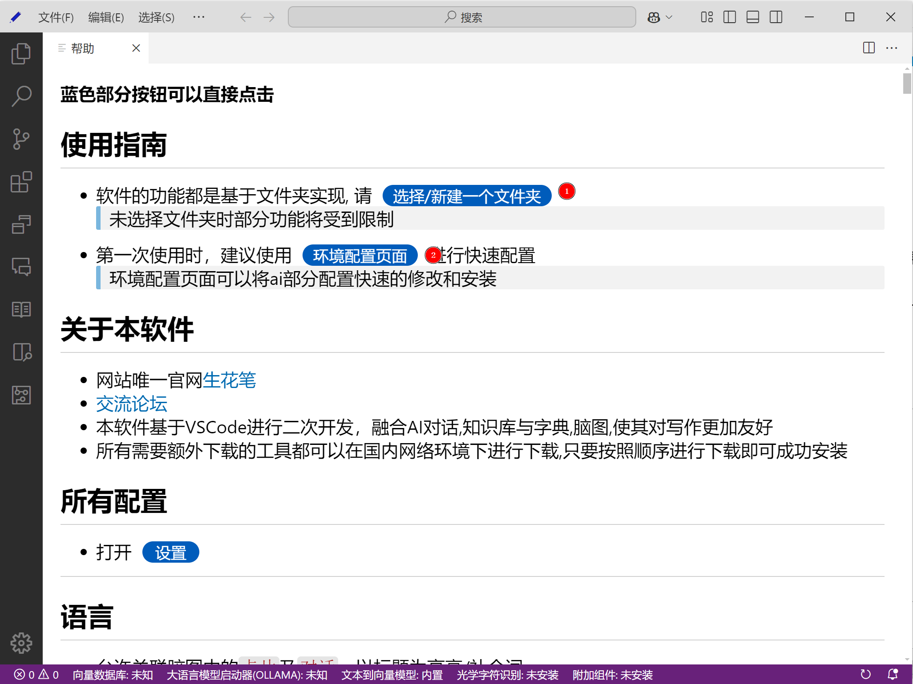Image resolution: width=913 pixels, height=684 pixels.
Task: Click the 搜索 command center field
Action: tap(462, 17)
